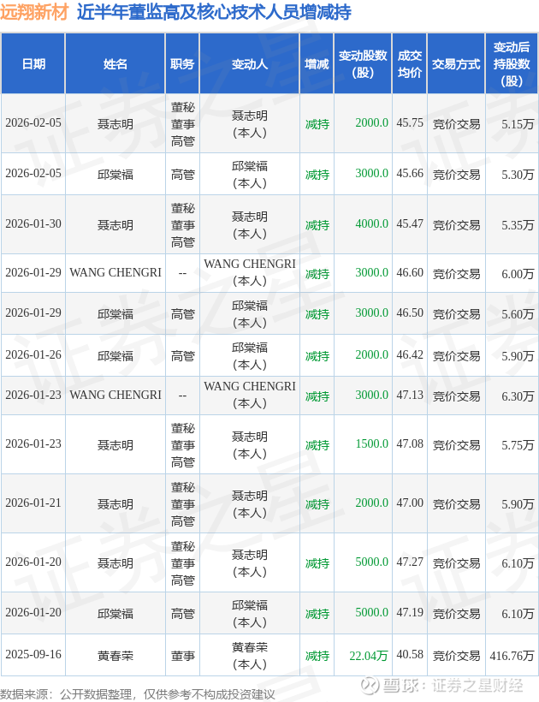Click 聂志明 name in the 2026-01-30 row
The image size is (539, 702).
115,225
